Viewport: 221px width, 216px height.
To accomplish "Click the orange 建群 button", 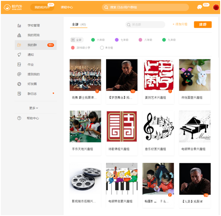I will click(x=203, y=25).
